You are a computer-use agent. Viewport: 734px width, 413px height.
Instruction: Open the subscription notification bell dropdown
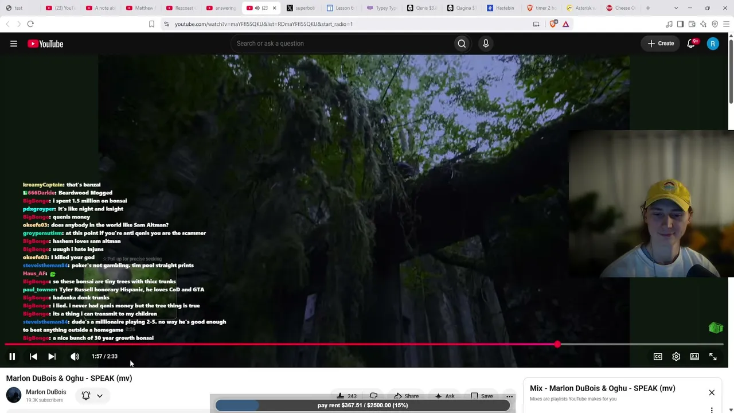coord(92,396)
